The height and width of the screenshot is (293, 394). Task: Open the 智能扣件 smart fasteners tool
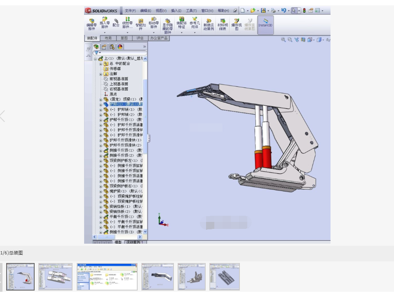(141, 24)
